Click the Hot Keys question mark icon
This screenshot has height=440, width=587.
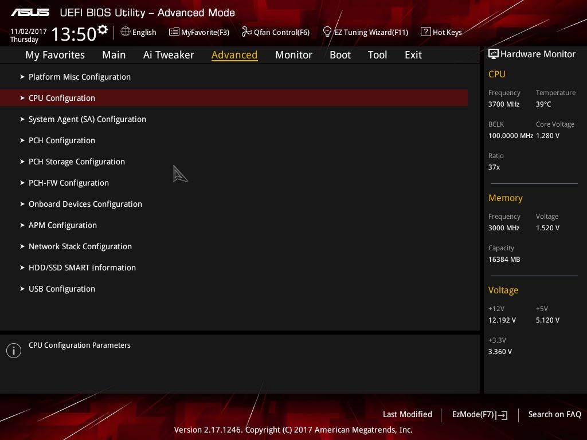pos(426,32)
